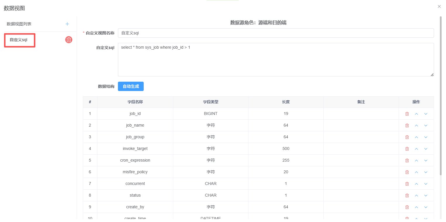446x222 pixels.
Task: Delete the status field row
Action: 407,195
